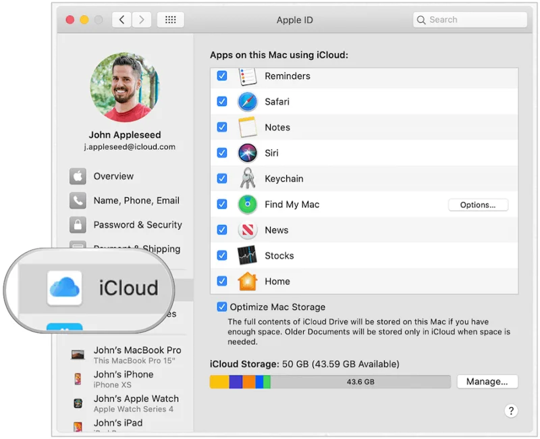540x439 pixels.
Task: Click the Safari compass icon
Action: coord(247,102)
